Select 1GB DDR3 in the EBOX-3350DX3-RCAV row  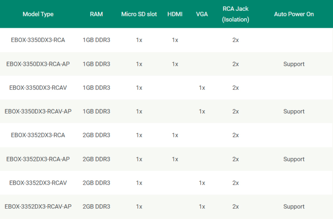point(96,88)
